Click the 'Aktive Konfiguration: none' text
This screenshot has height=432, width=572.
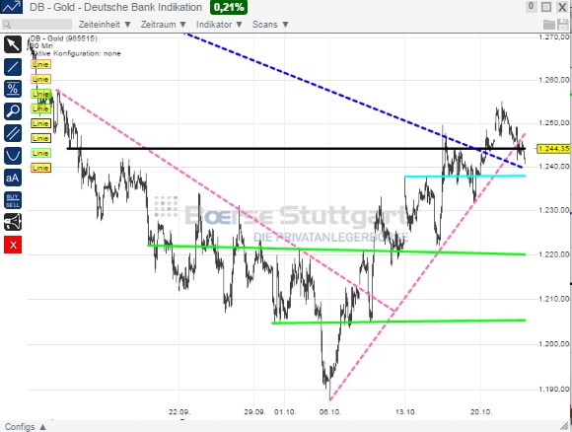point(76,53)
